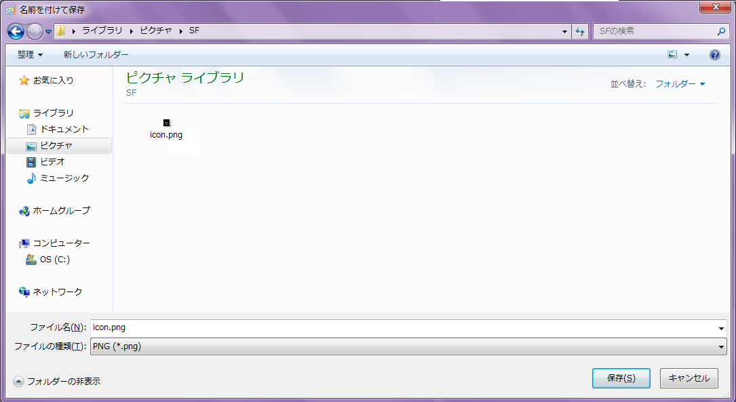Select SF in the address breadcrumb
Image resolution: width=736 pixels, height=402 pixels.
pyautogui.click(x=194, y=31)
